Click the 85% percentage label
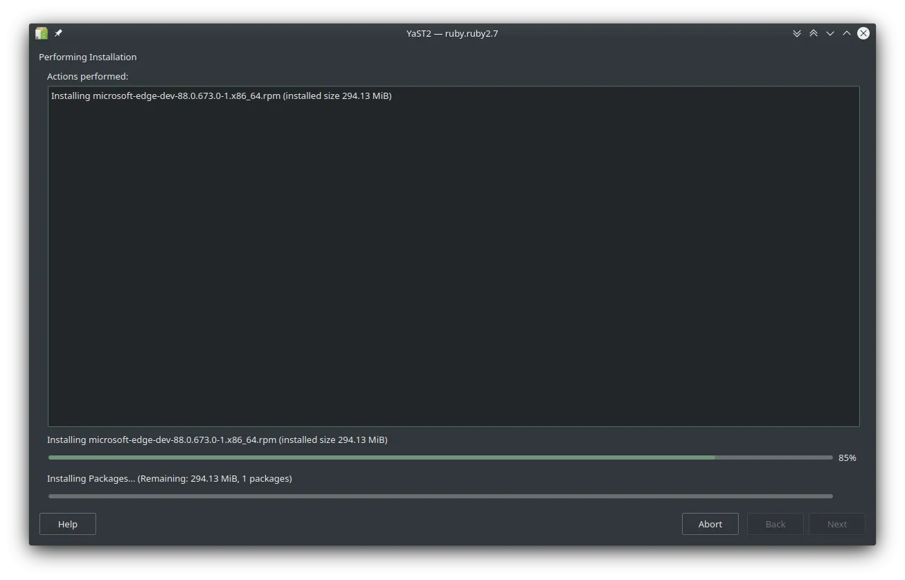 pyautogui.click(x=847, y=457)
